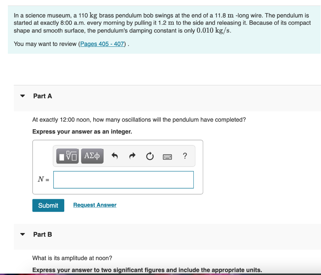Click the redo arrow icon
This screenshot has height=275, width=321.
click(133, 156)
